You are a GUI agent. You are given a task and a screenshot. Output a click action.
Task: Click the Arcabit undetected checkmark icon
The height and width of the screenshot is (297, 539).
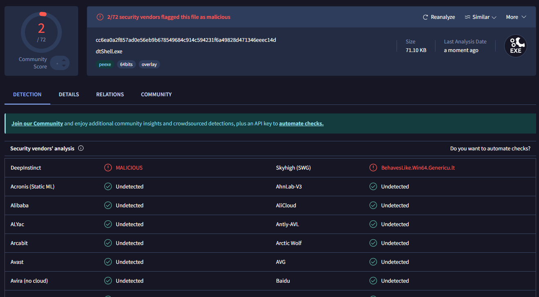coord(108,243)
